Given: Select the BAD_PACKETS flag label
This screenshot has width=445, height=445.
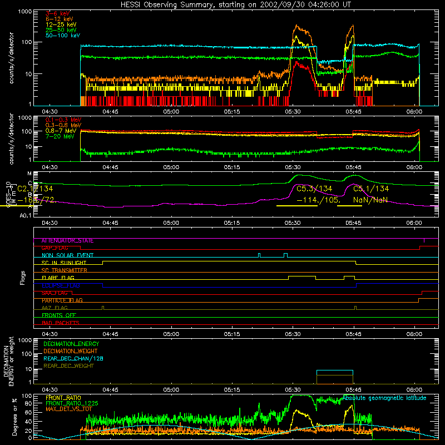Looking at the screenshot, I should click(61, 323).
